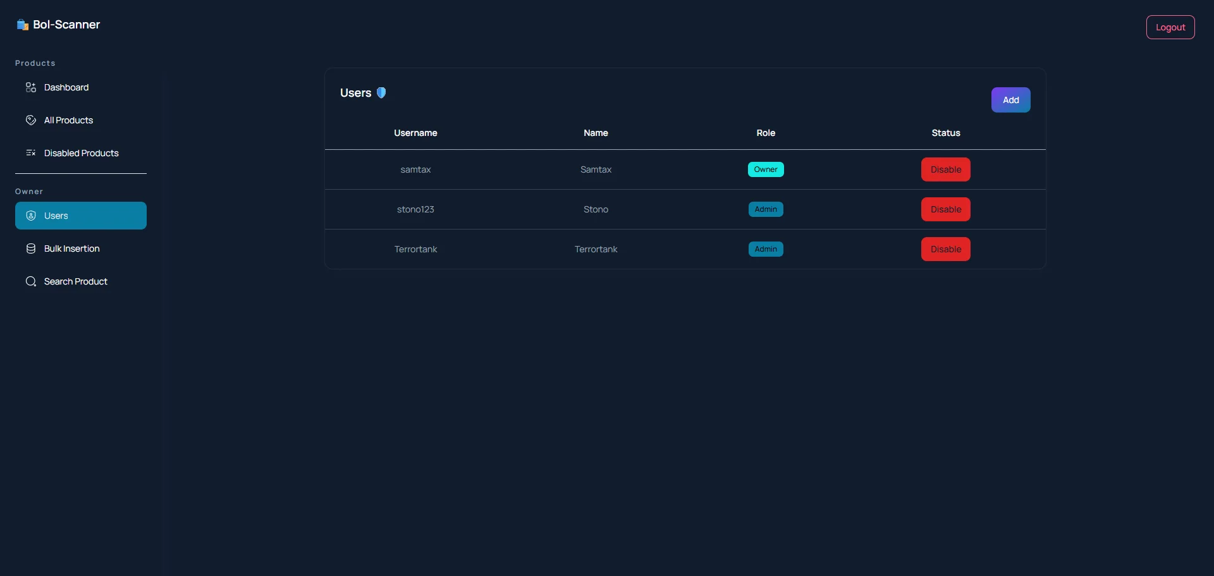Click the blue shield icon beside Users
Viewport: 1214px width, 576px height.
tap(381, 93)
